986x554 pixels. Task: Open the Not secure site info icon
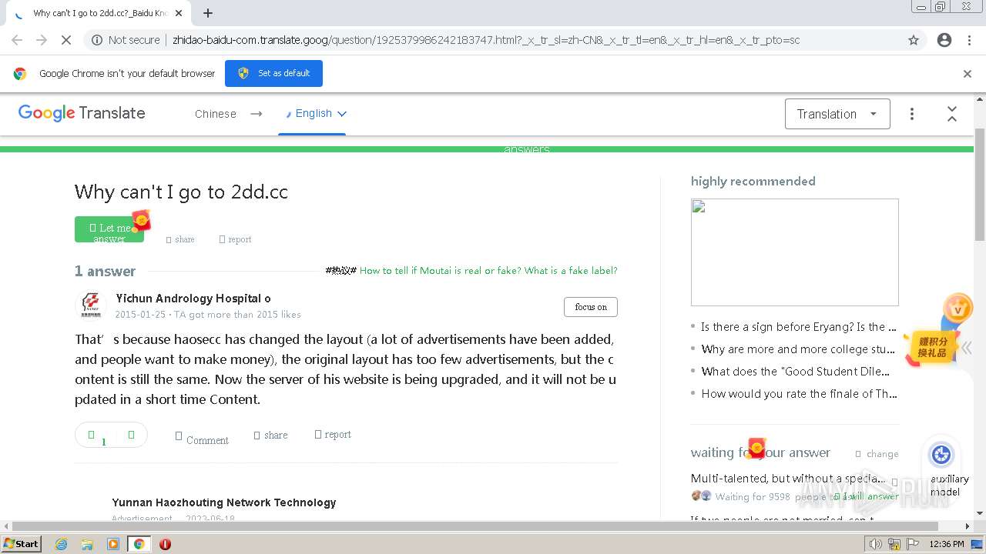click(x=97, y=40)
